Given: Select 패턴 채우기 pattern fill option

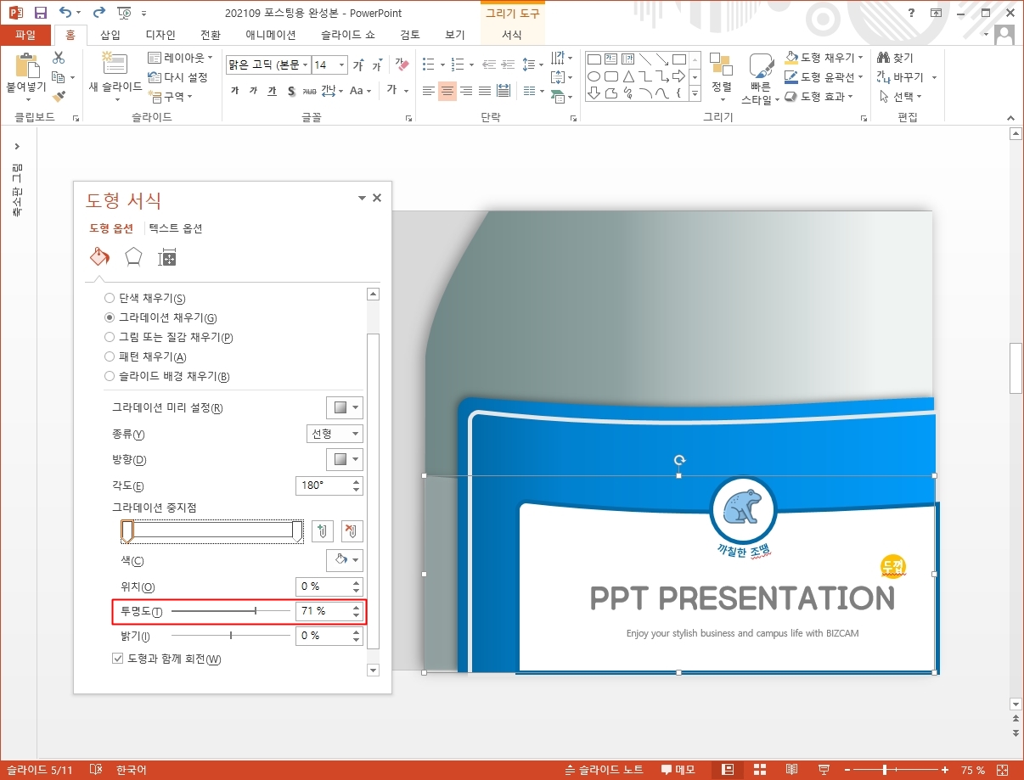Looking at the screenshot, I should 145,356.
